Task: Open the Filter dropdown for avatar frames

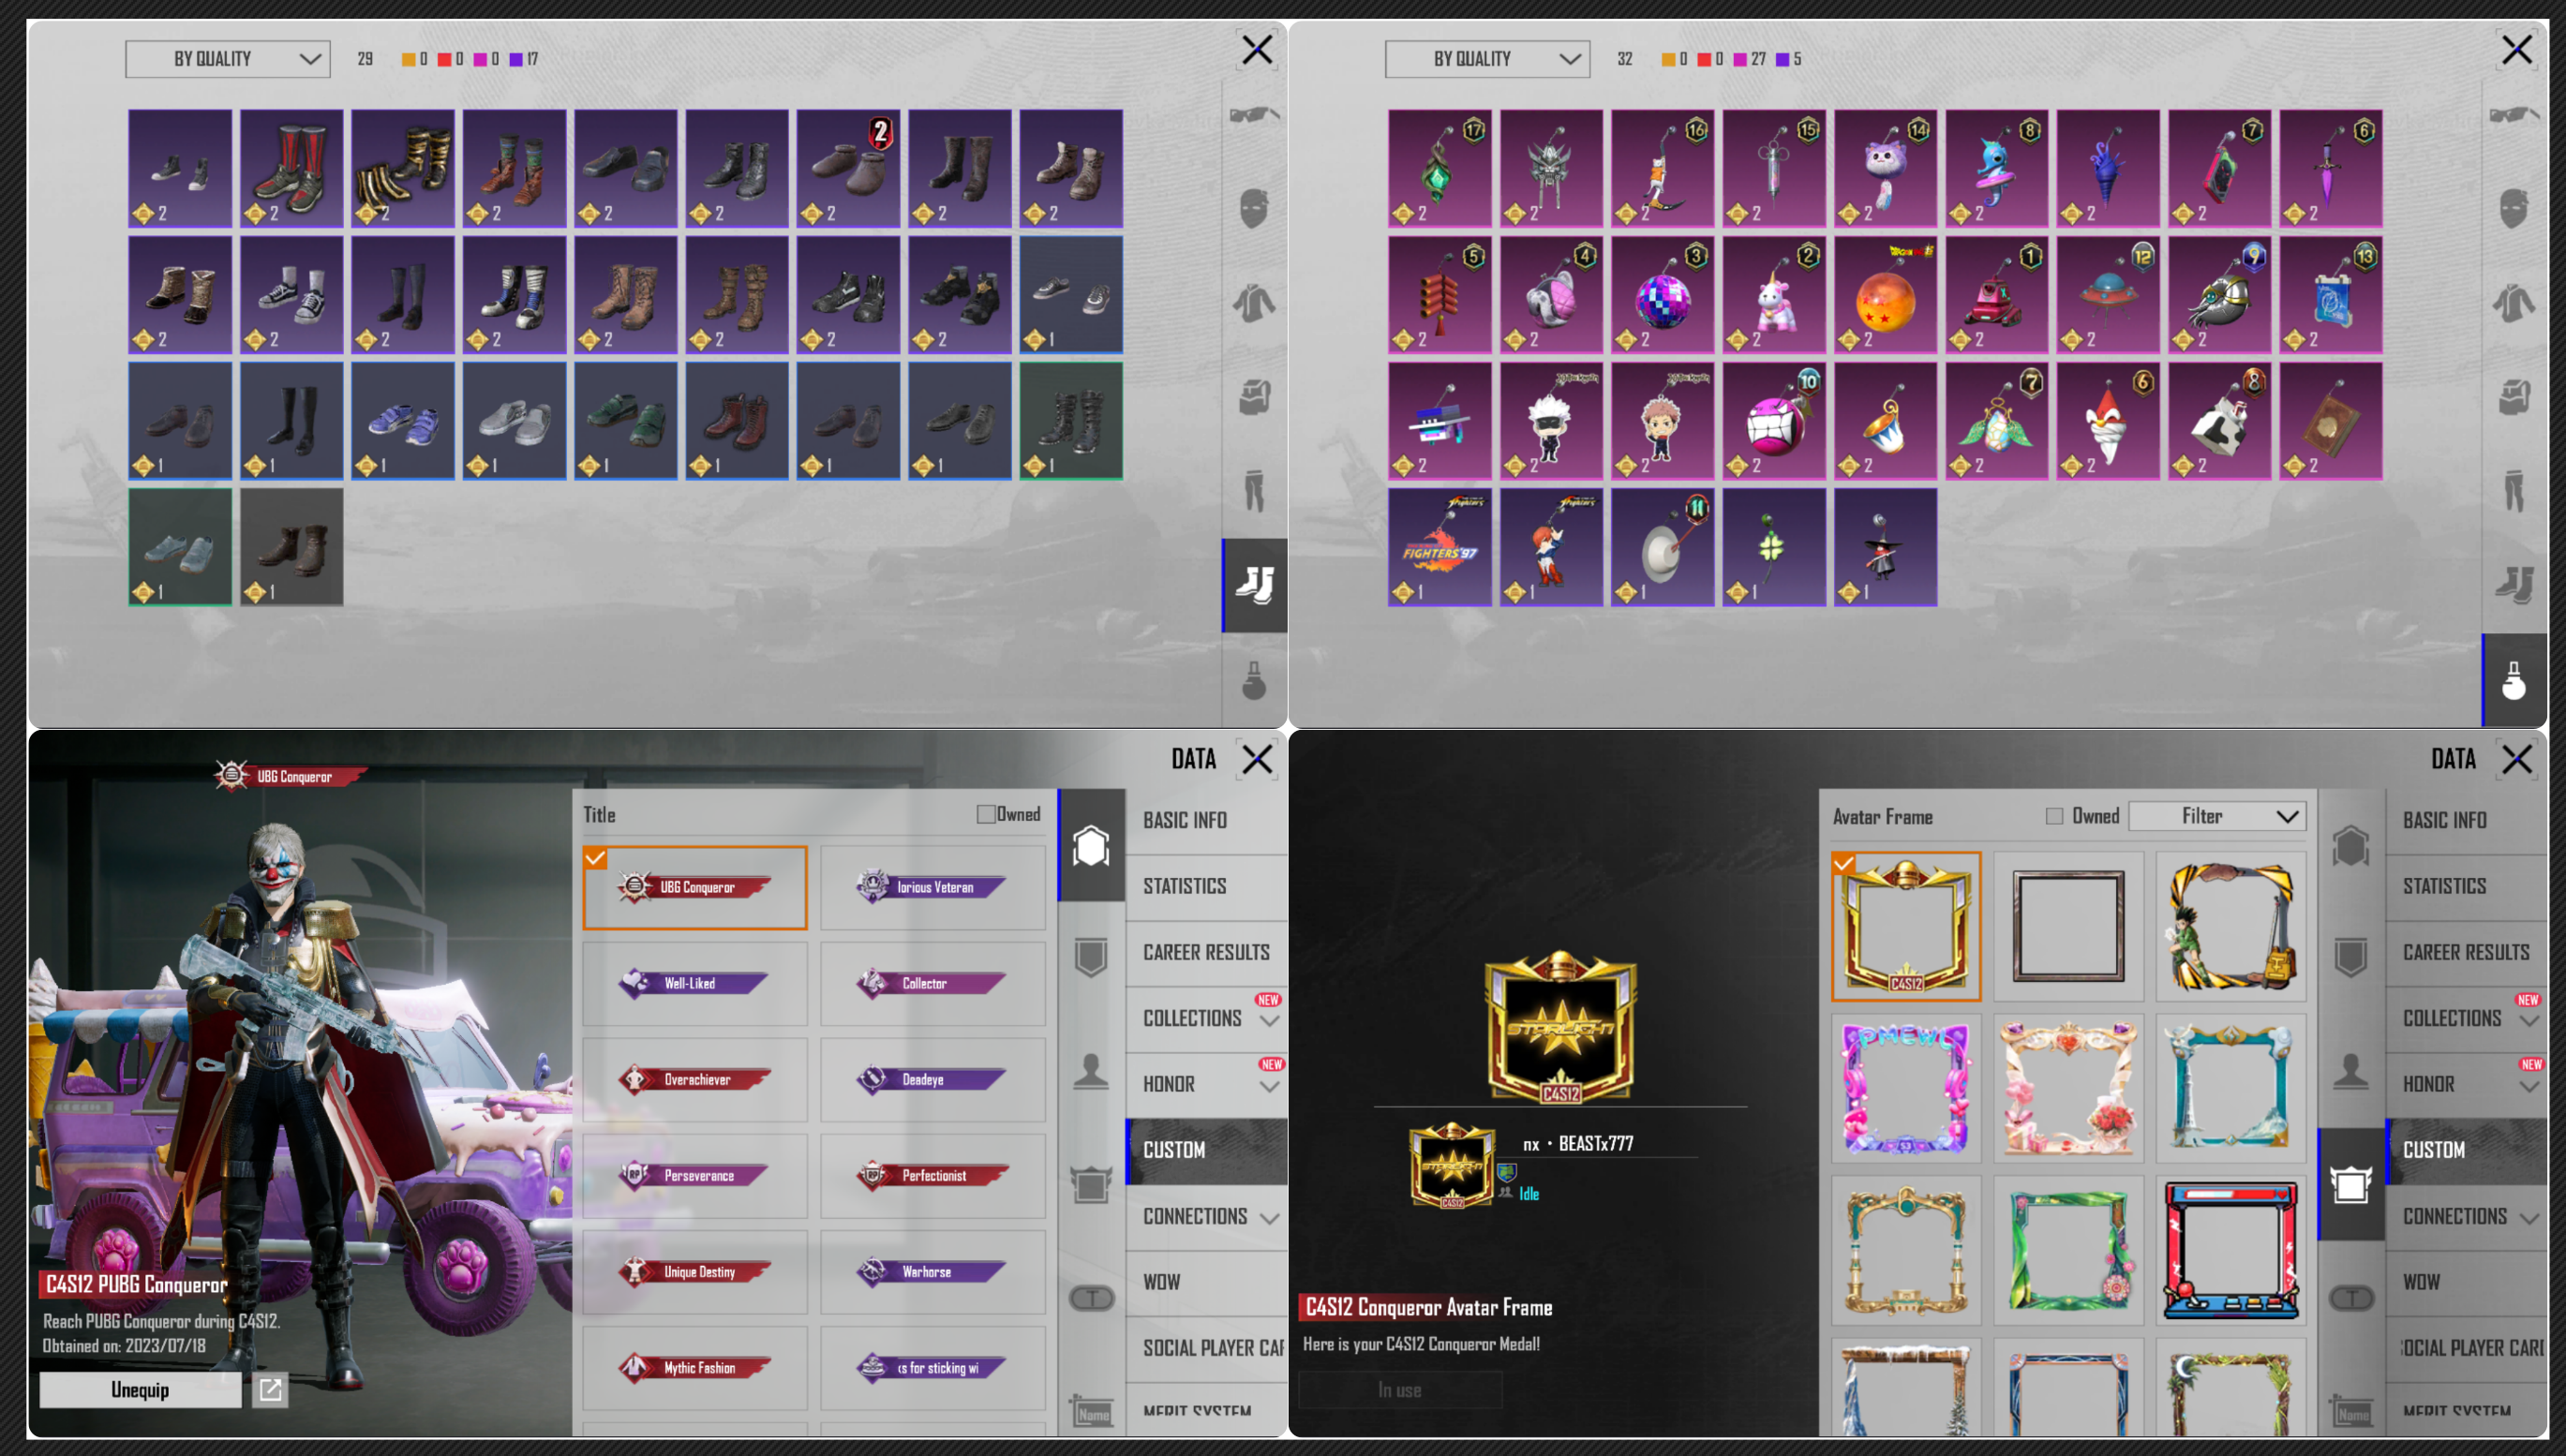Action: pyautogui.click(x=2218, y=816)
